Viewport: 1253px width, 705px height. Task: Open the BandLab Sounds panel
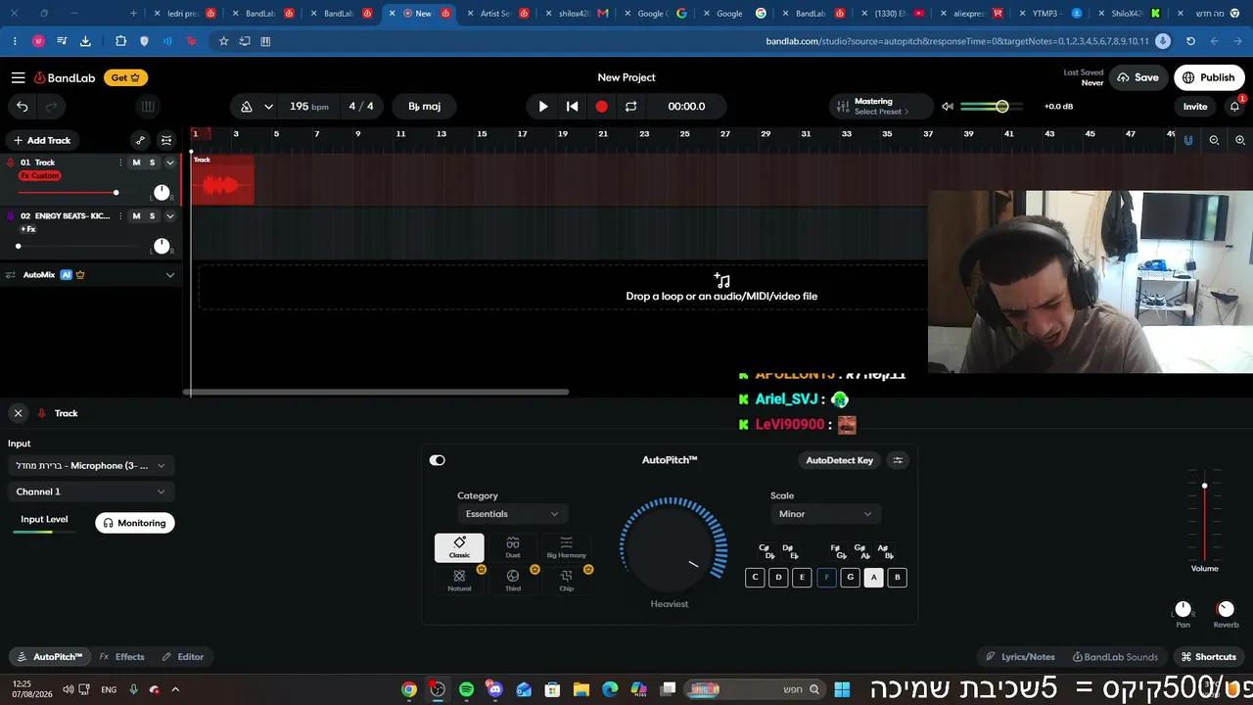tap(1115, 657)
